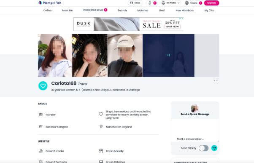The width and height of the screenshot is (254, 163).
Task: Open the notifications bell icon
Action: (x=150, y=3)
